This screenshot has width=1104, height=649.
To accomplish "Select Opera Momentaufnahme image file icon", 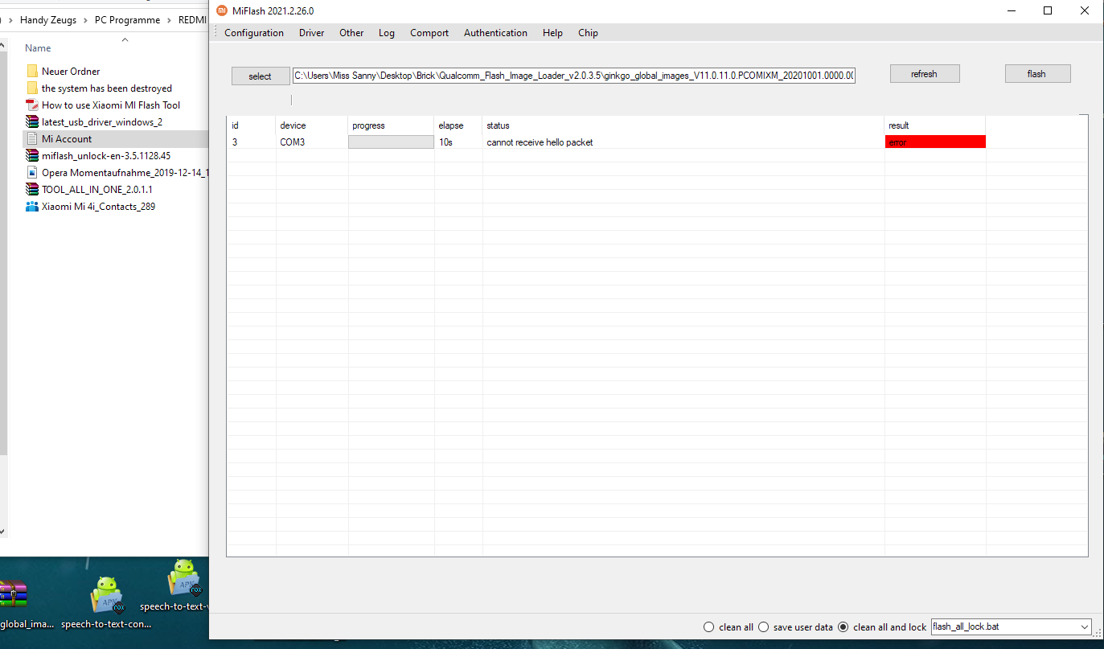I will 32,173.
